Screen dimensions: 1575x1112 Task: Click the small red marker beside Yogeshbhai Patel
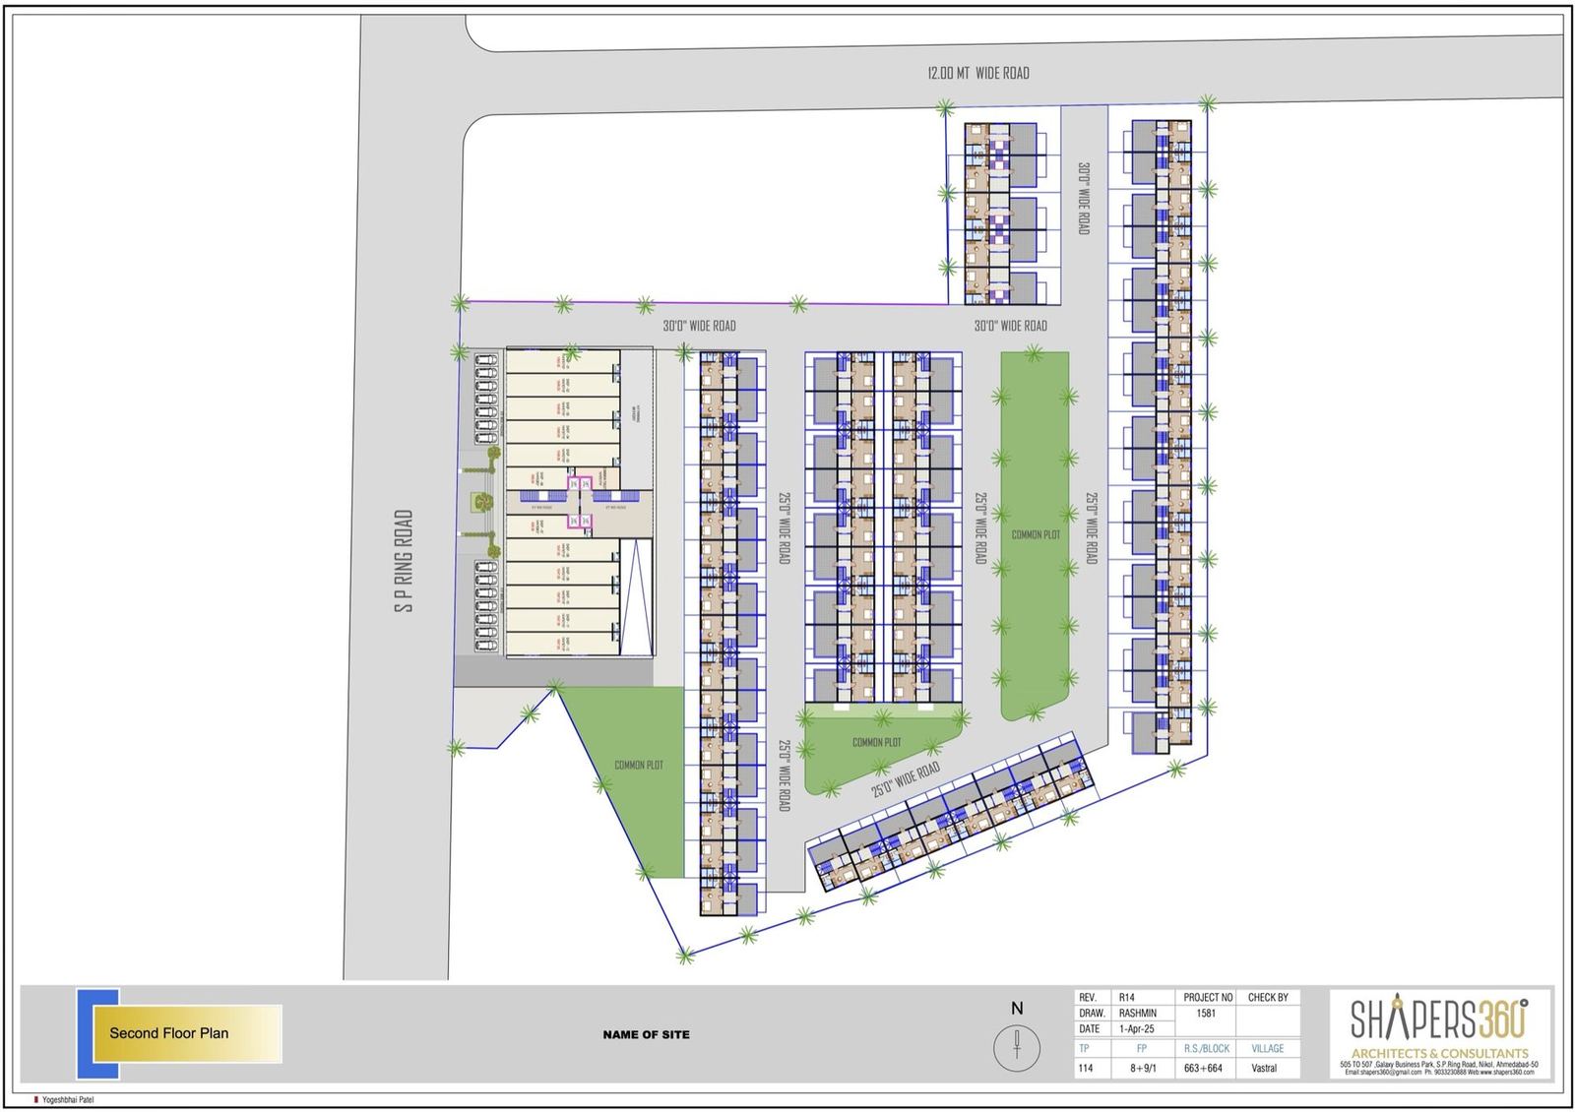(36, 1099)
